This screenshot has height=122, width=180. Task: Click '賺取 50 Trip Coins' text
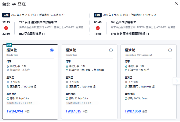(138, 98)
